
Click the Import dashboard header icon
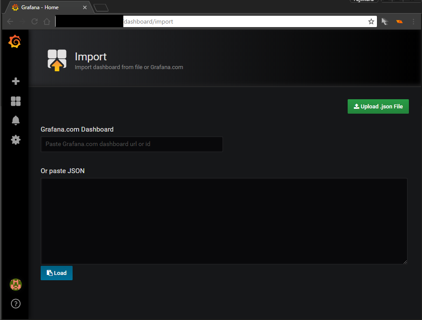[57, 60]
